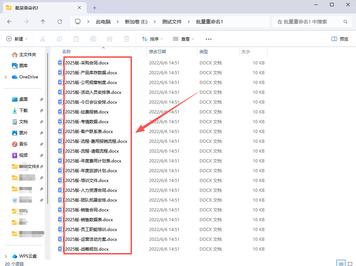Expand chevron before 此电脑 in path

(x=88, y=22)
